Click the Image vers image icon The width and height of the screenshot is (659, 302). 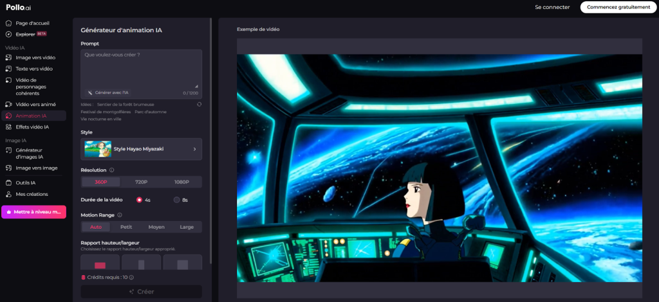(x=8, y=168)
